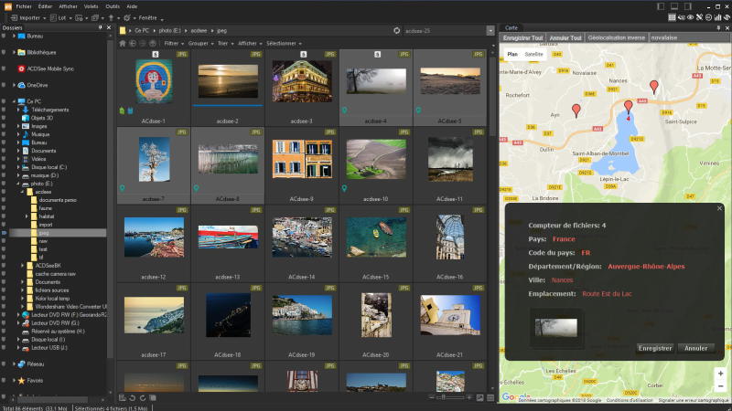Screen dimensions: 732x411
Task: Toggle easy-select marker beside Réseau
Action: [x=4, y=364]
